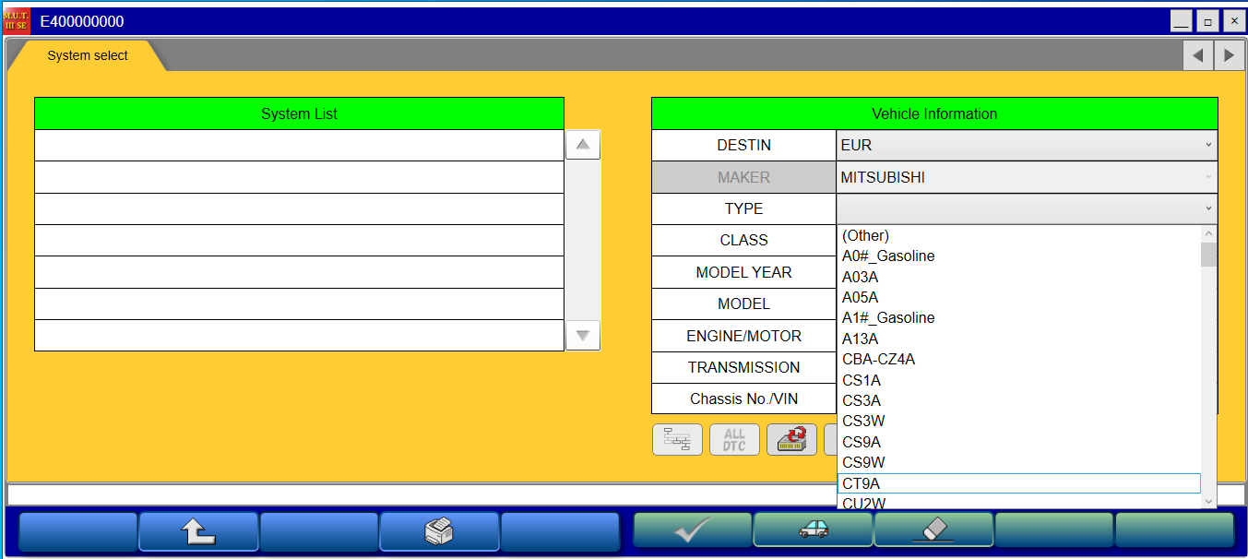Screen dimensions: 1248x559
Task: Minimize the E400000000 window
Action: point(1182,21)
